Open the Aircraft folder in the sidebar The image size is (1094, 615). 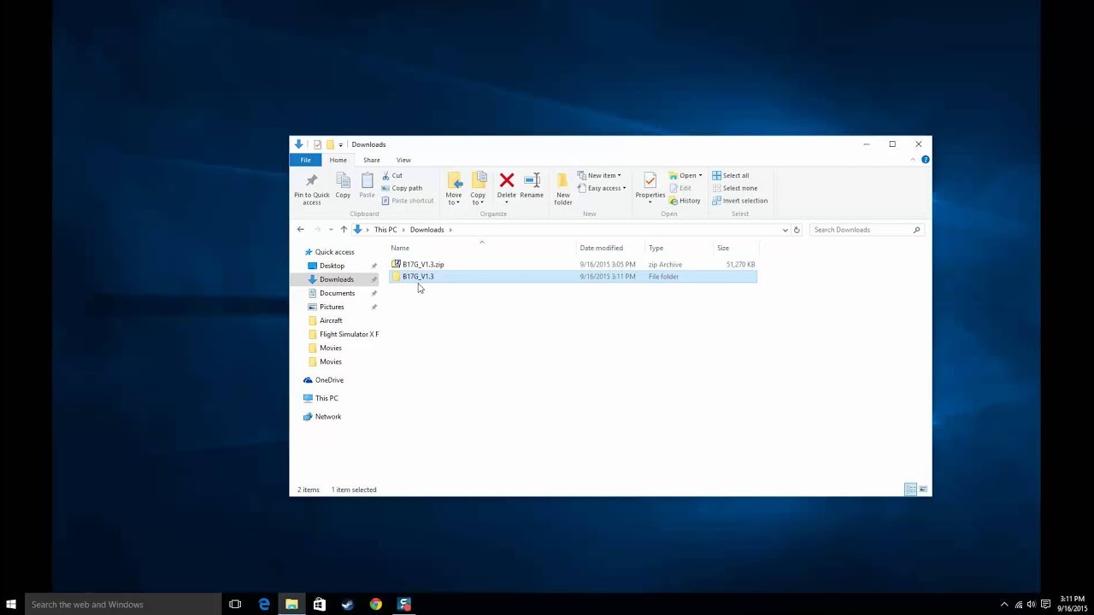[331, 320]
